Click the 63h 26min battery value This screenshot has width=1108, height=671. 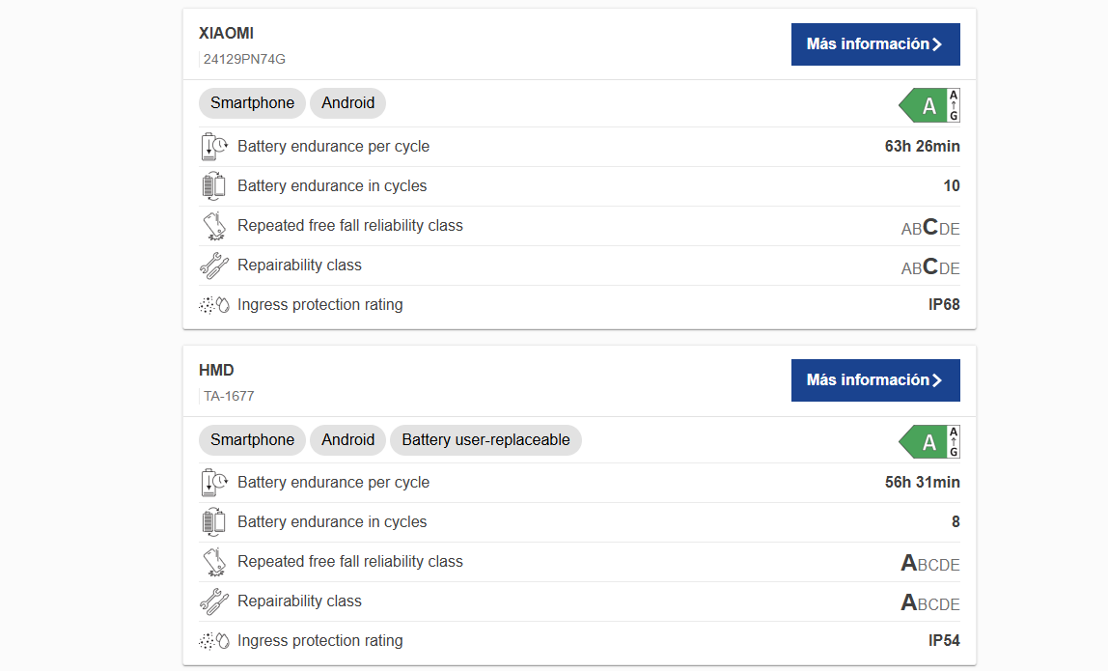[922, 147]
